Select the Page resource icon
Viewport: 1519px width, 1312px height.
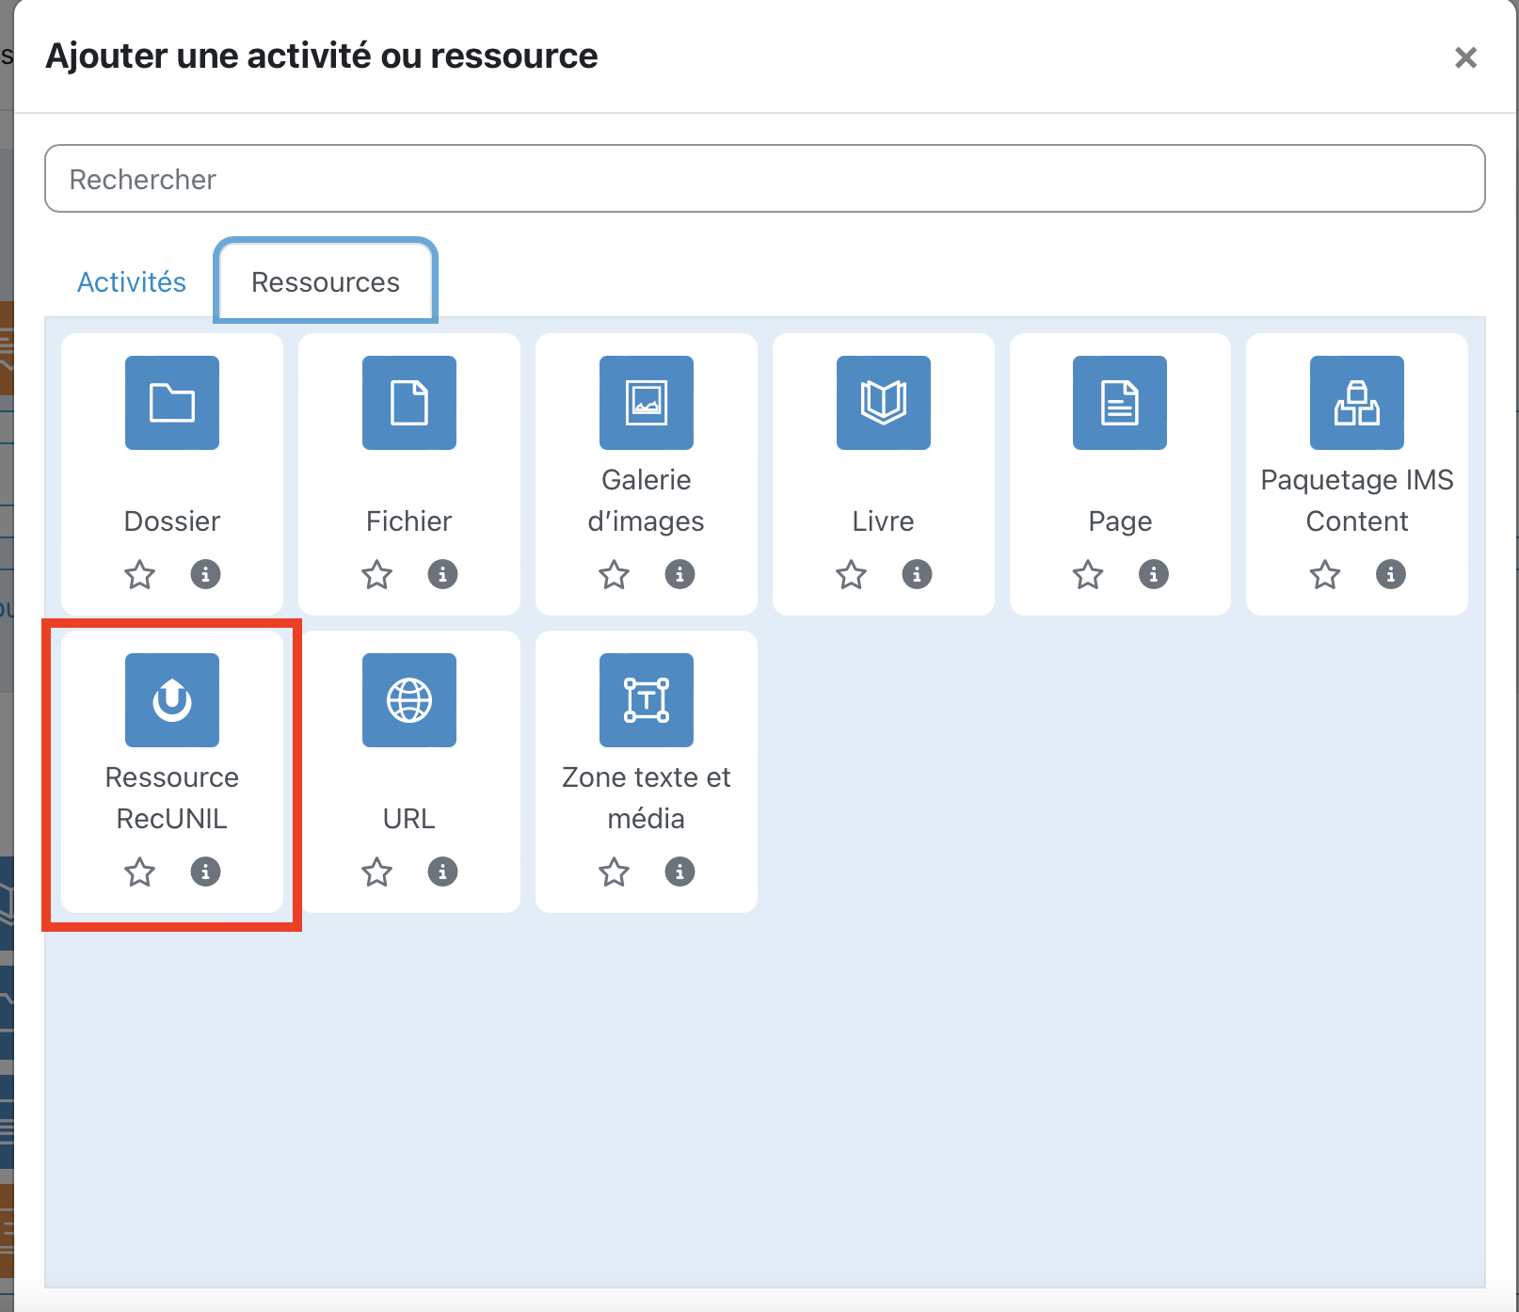[x=1120, y=403]
